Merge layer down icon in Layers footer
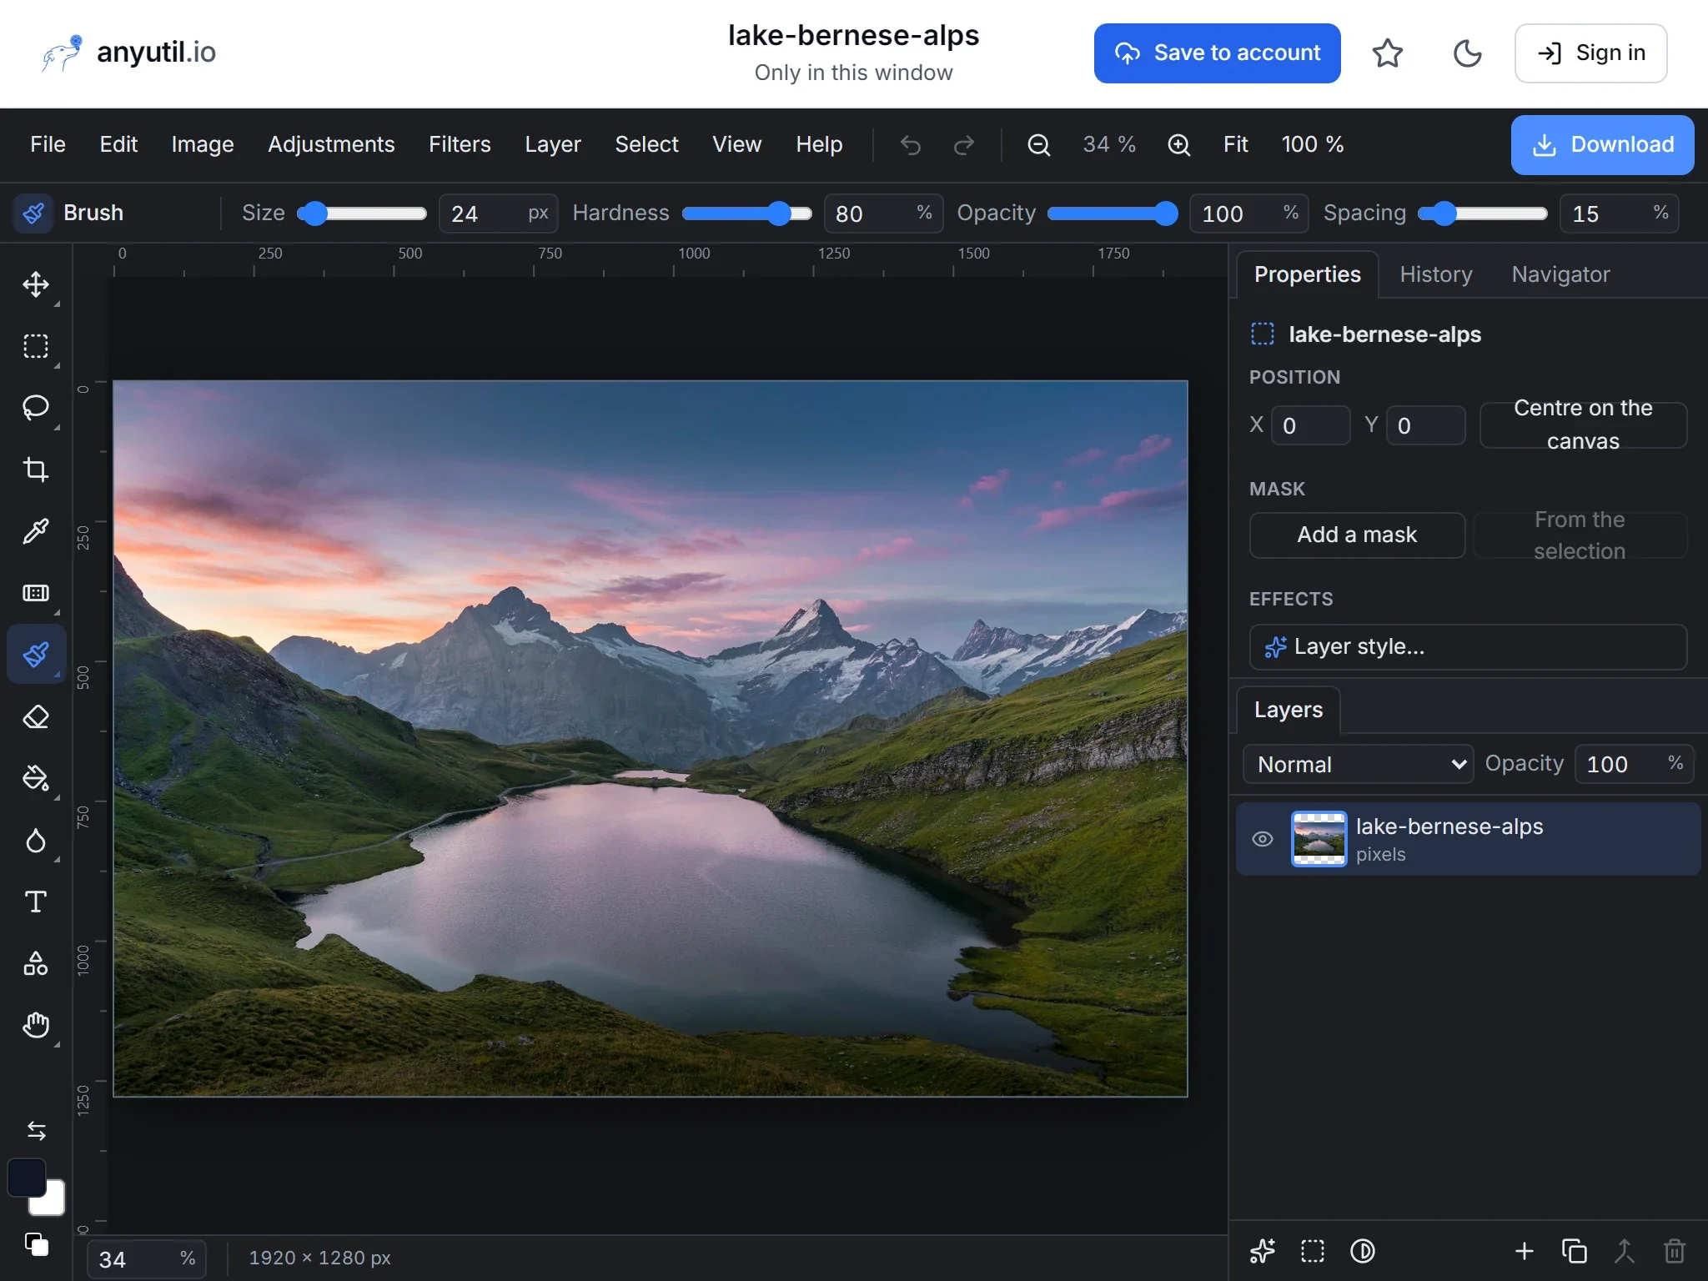This screenshot has width=1708, height=1281. (x=1624, y=1251)
